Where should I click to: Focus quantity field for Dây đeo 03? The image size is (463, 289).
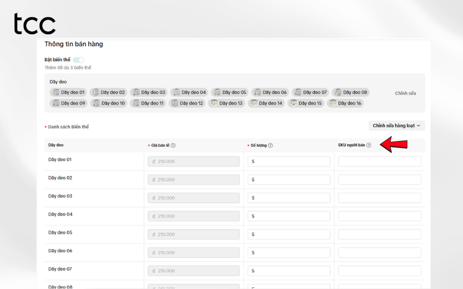point(289,198)
